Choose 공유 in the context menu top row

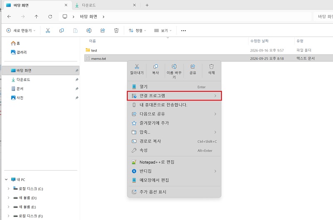pos(193,69)
